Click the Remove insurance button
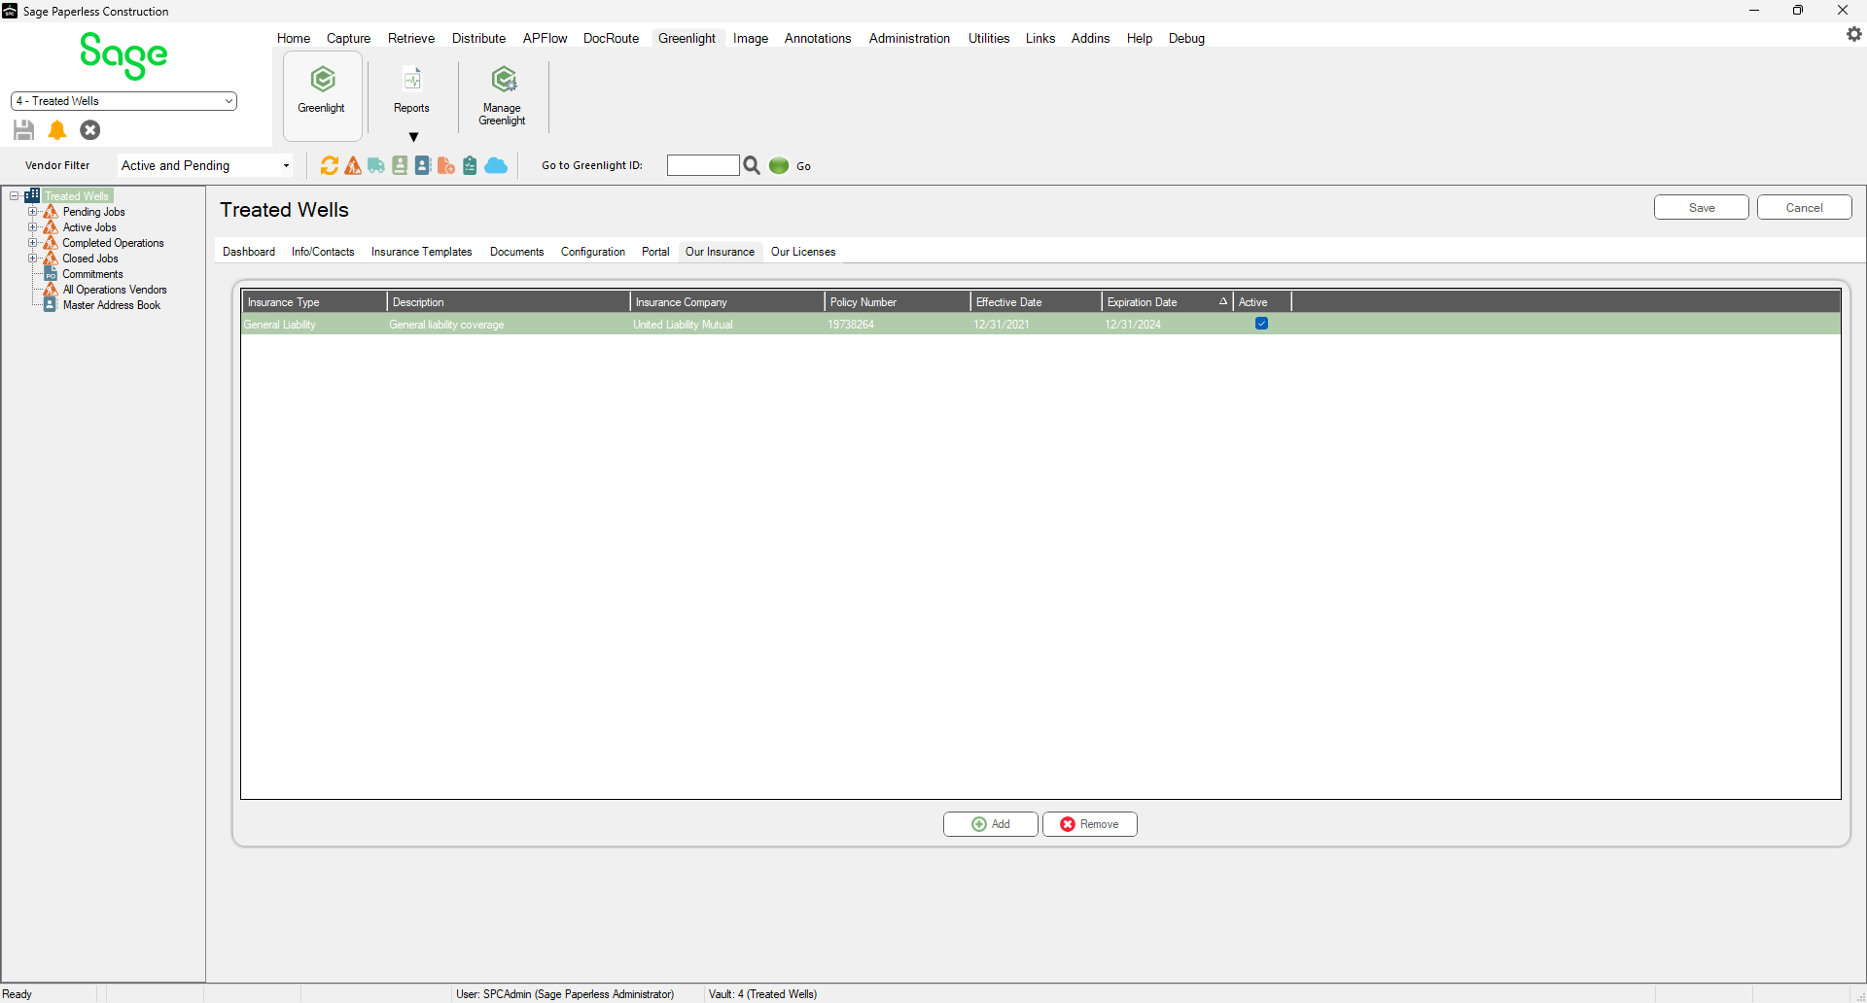The width and height of the screenshot is (1867, 1003). pos(1090,824)
